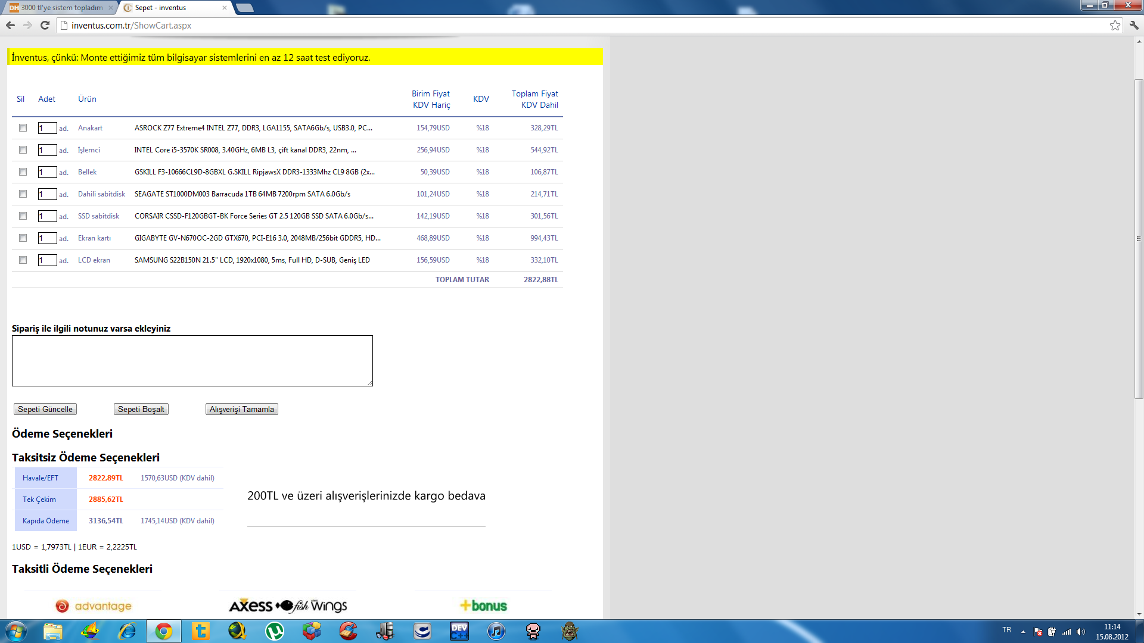Open the Anakart category link

tap(90, 128)
